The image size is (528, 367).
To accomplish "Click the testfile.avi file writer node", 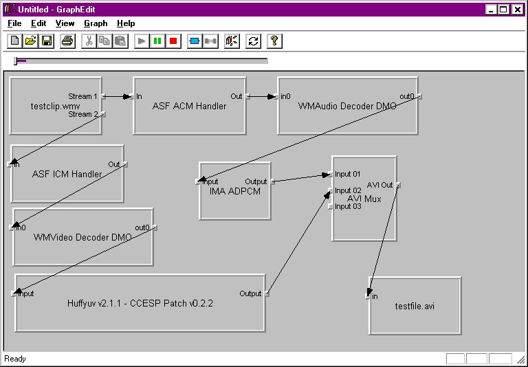I will 415,316.
